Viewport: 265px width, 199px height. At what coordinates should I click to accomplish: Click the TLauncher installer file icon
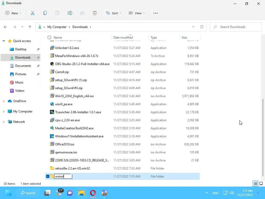click(x=52, y=112)
